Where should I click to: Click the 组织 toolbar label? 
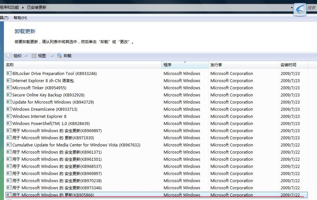click(17, 56)
